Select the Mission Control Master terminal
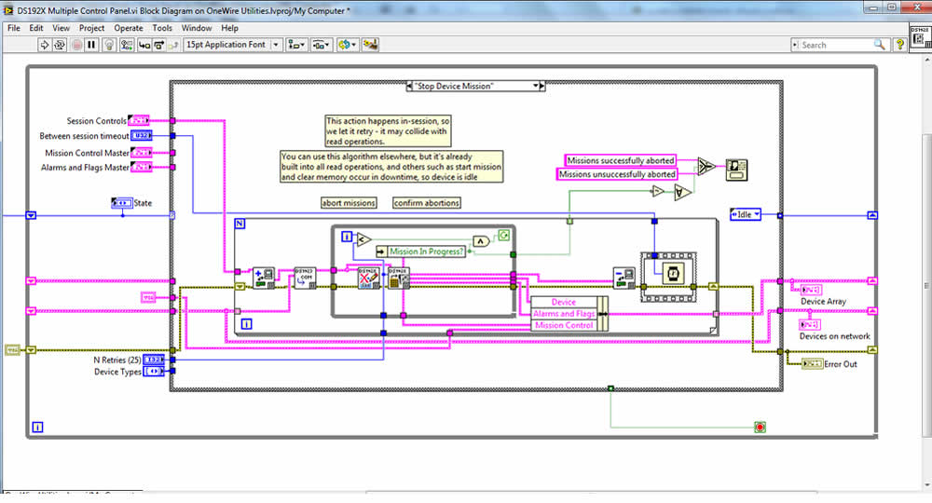The height and width of the screenshot is (503, 932). (x=142, y=153)
